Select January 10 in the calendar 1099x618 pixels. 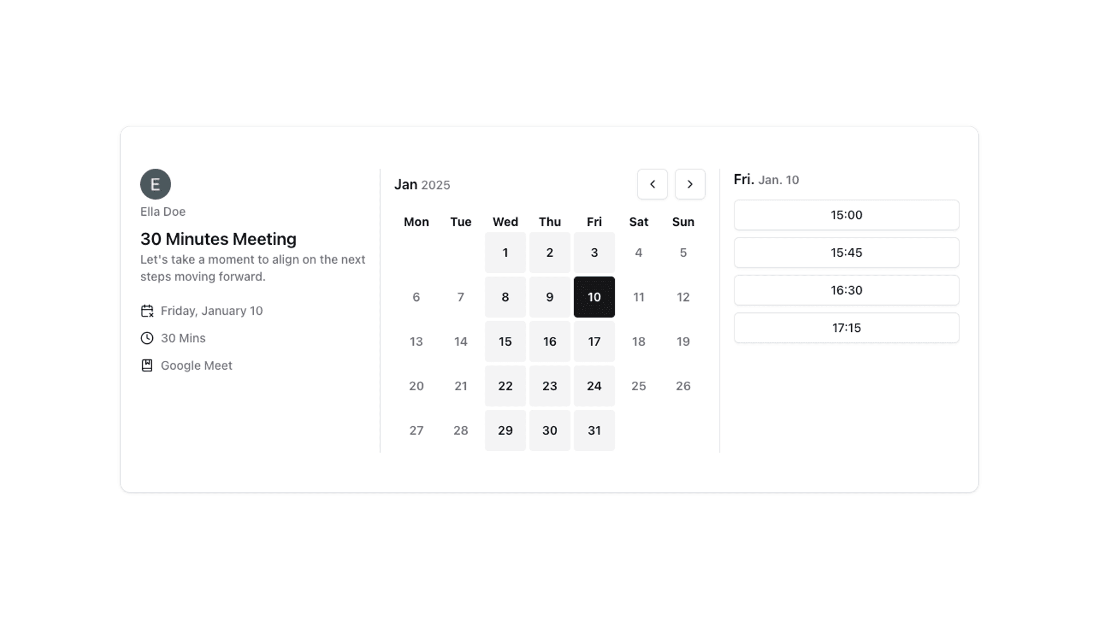point(594,297)
